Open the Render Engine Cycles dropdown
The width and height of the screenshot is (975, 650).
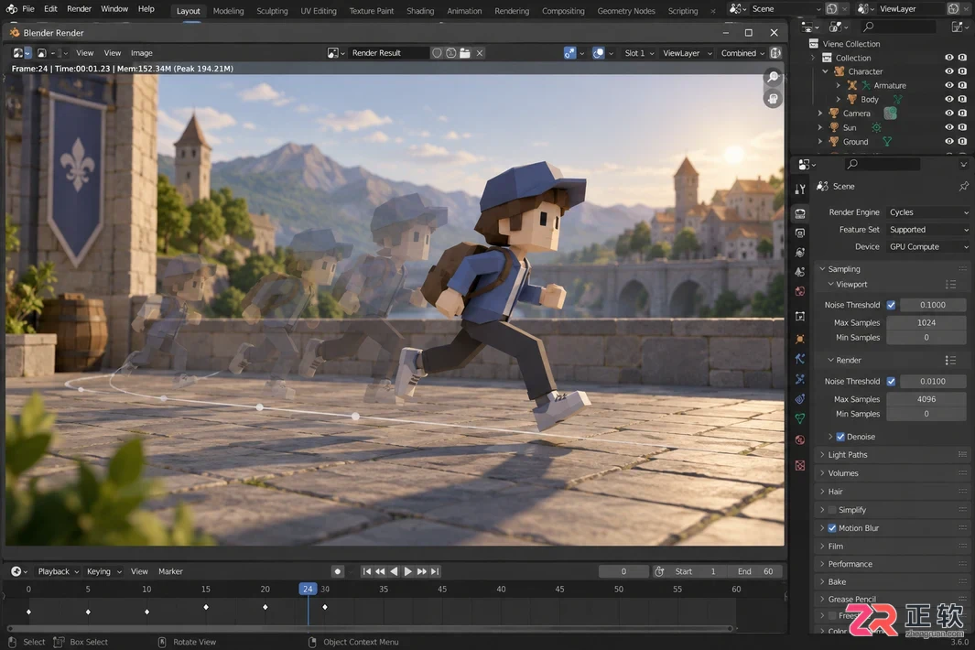point(927,212)
